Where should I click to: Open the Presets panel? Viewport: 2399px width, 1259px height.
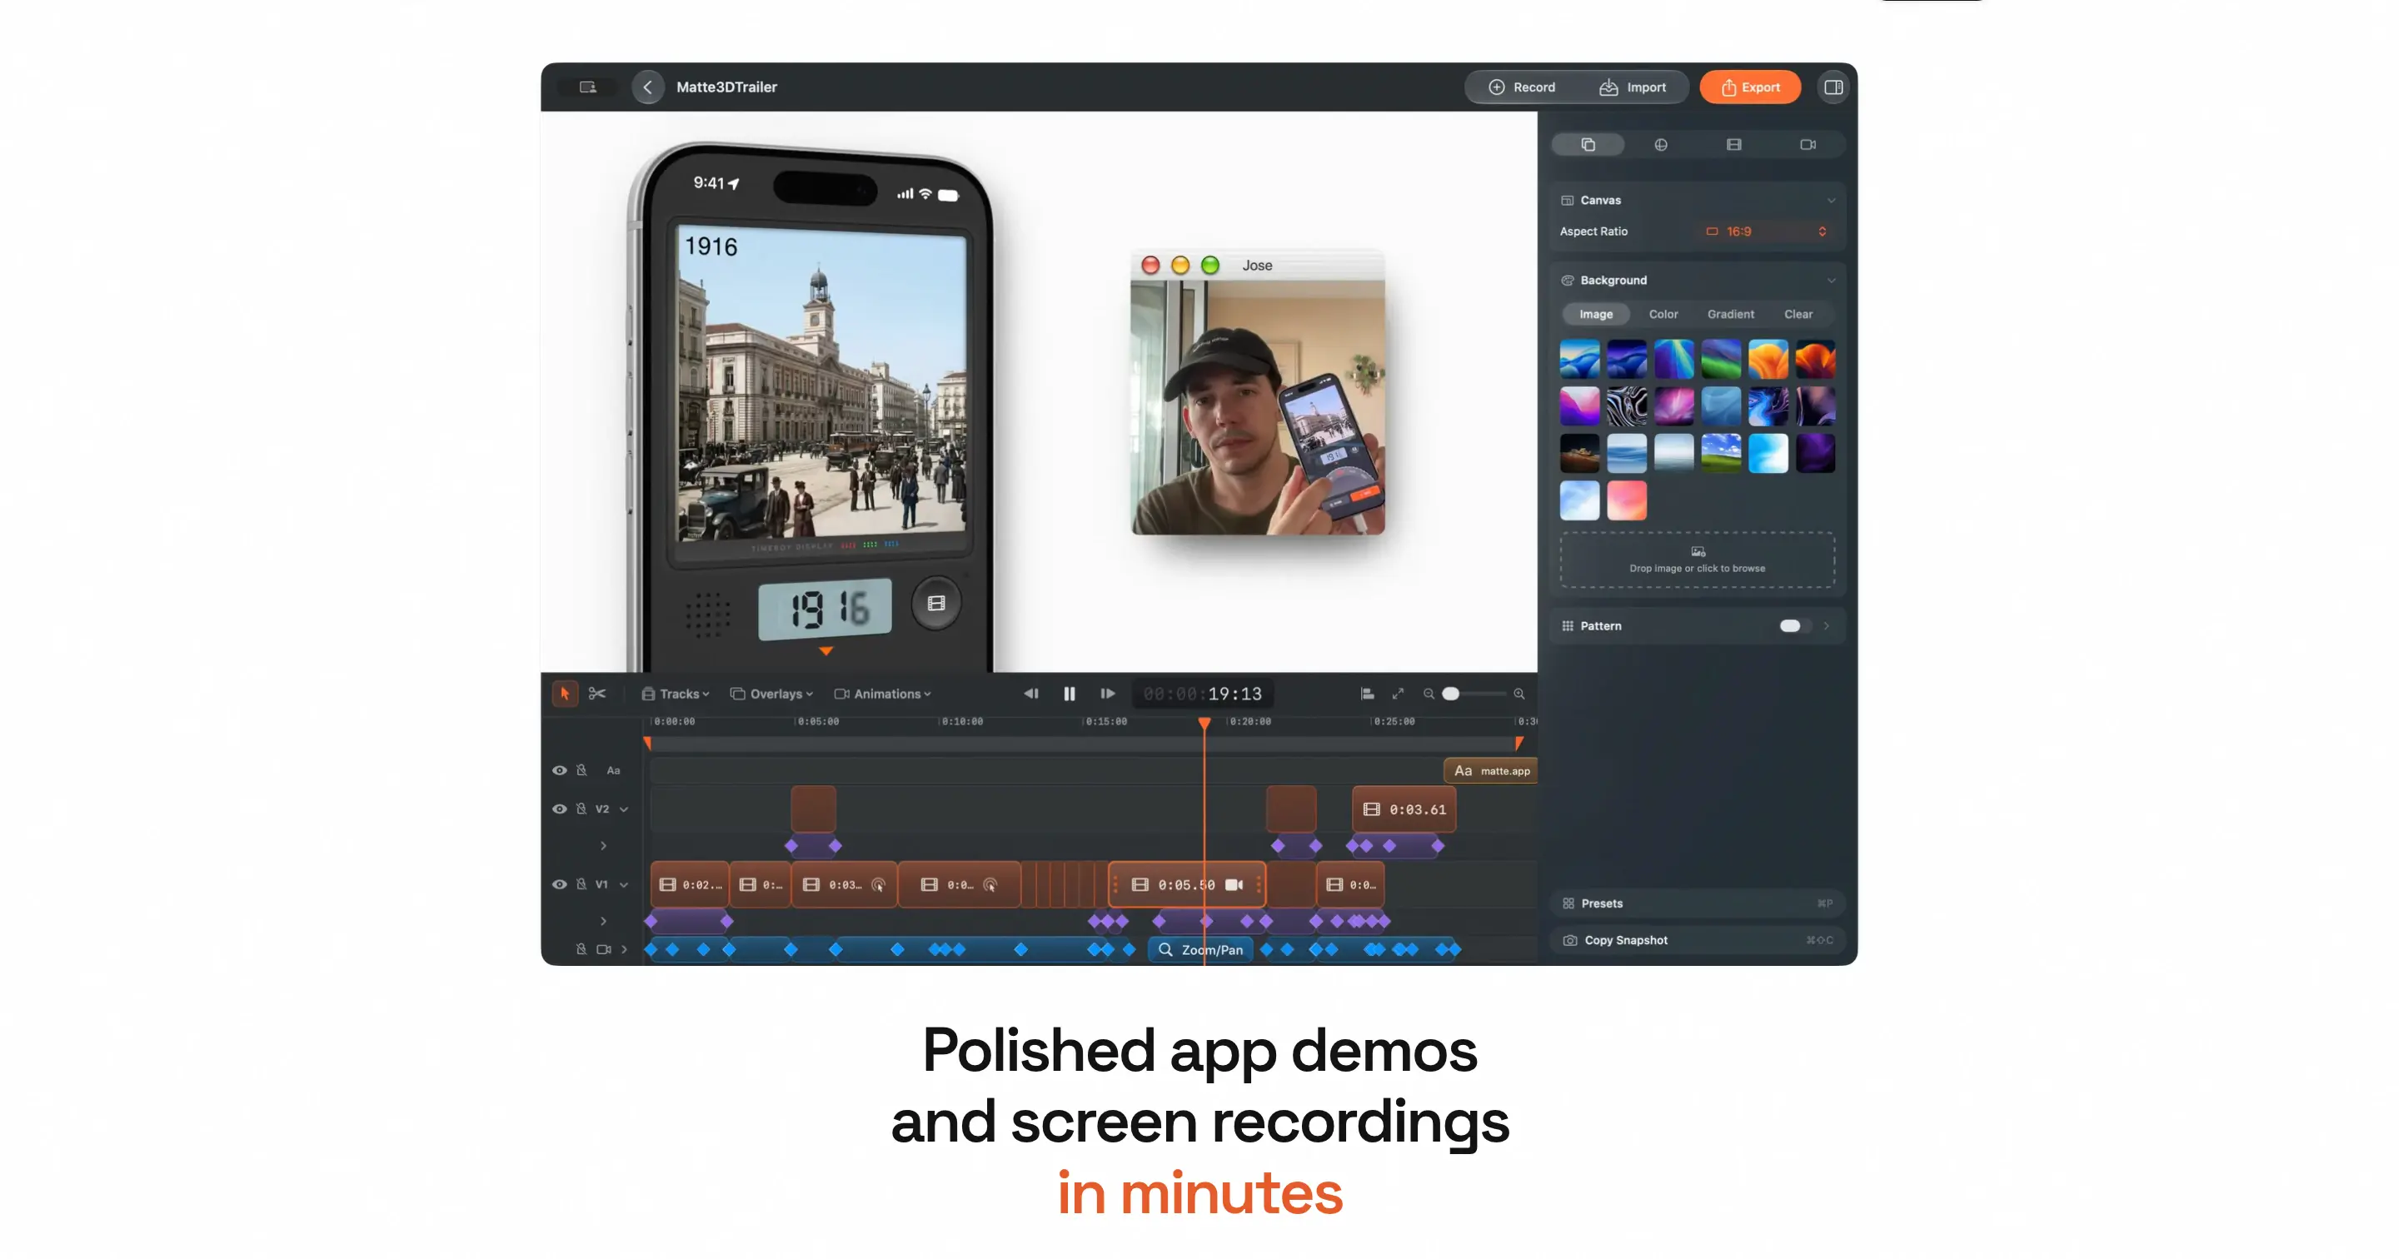pos(1697,903)
